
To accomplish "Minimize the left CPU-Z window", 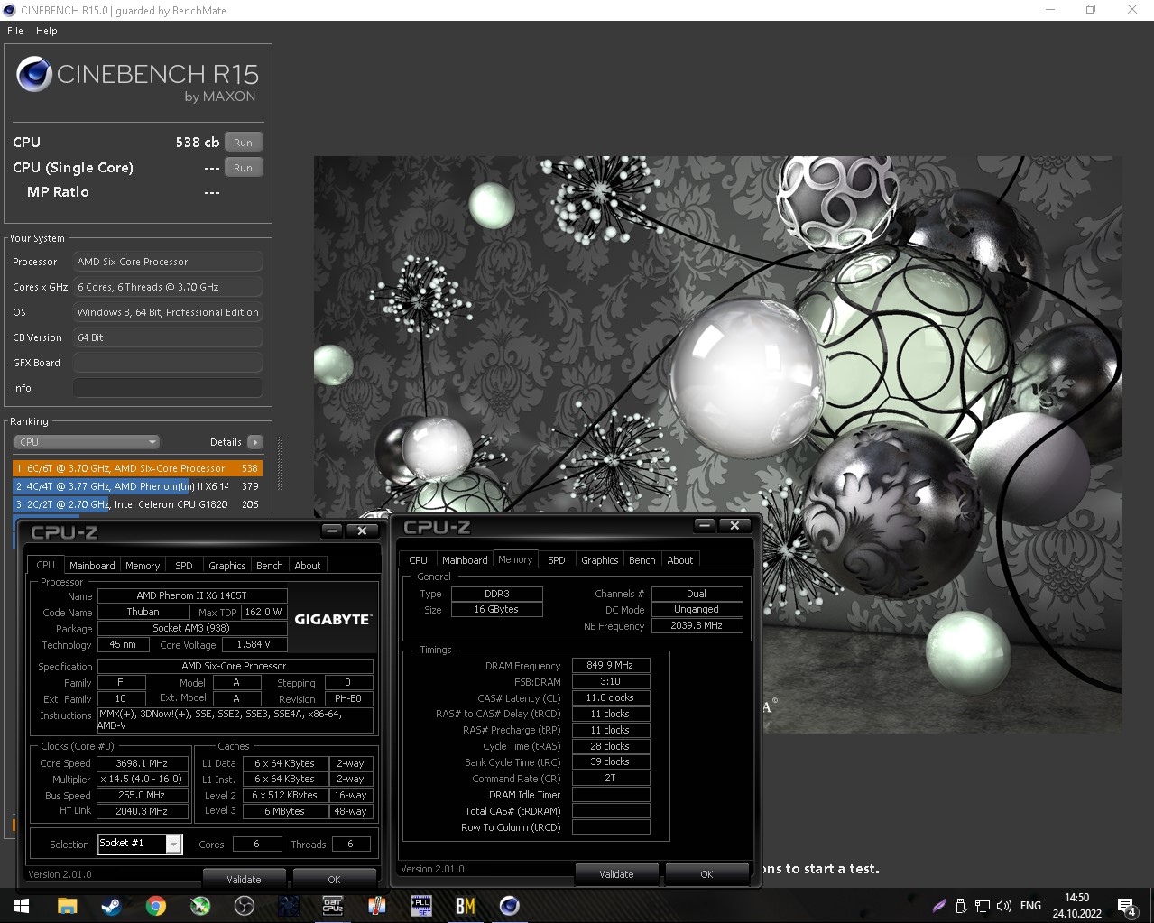I will [x=332, y=531].
